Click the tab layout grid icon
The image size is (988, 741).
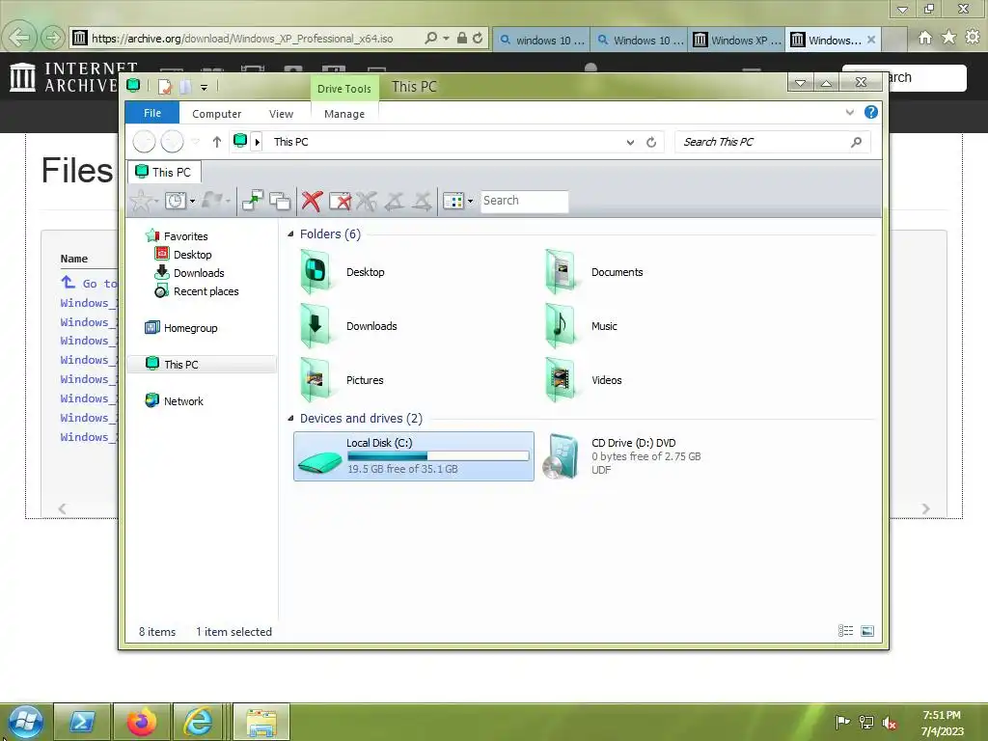coord(453,201)
